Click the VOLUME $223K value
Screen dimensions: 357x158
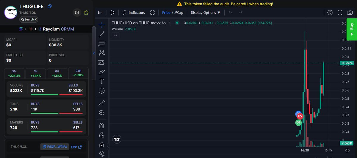coord(16,91)
